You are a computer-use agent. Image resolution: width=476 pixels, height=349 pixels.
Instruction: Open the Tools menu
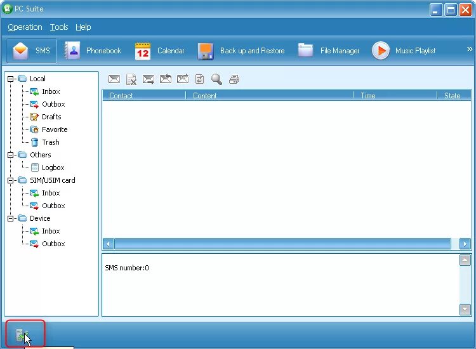click(59, 27)
